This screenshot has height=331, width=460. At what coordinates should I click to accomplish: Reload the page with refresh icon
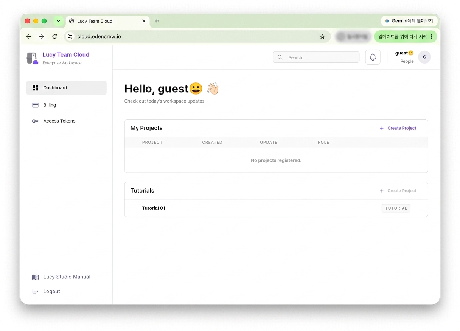54,37
